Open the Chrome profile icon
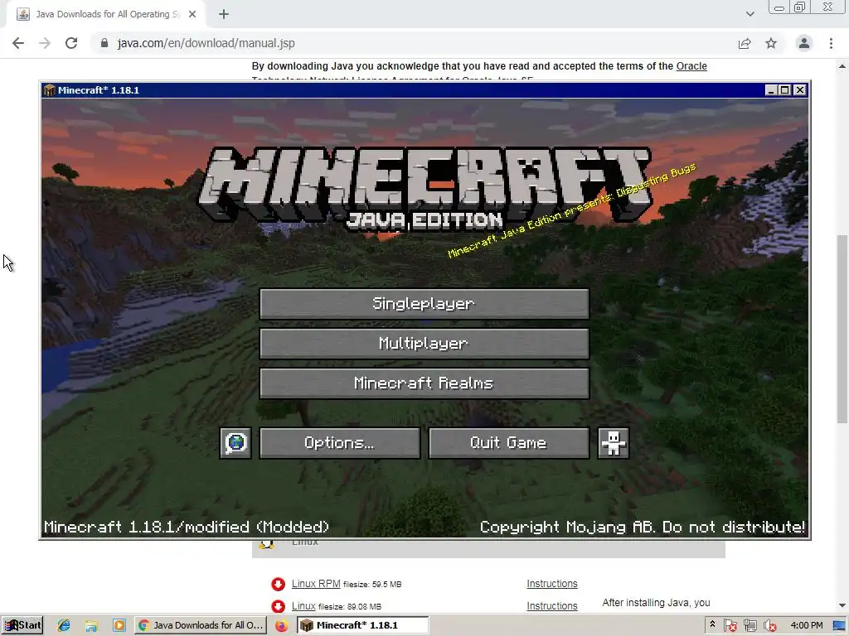The width and height of the screenshot is (849, 636). click(x=804, y=43)
